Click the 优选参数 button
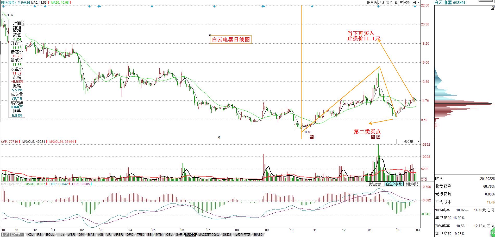 click(375, 184)
